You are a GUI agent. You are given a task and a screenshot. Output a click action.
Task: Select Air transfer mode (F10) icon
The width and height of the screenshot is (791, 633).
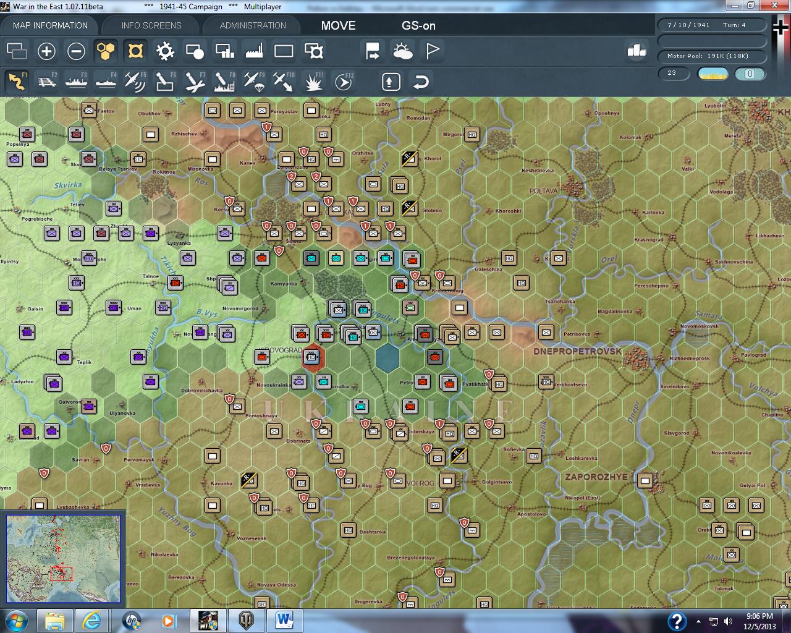coord(284,81)
